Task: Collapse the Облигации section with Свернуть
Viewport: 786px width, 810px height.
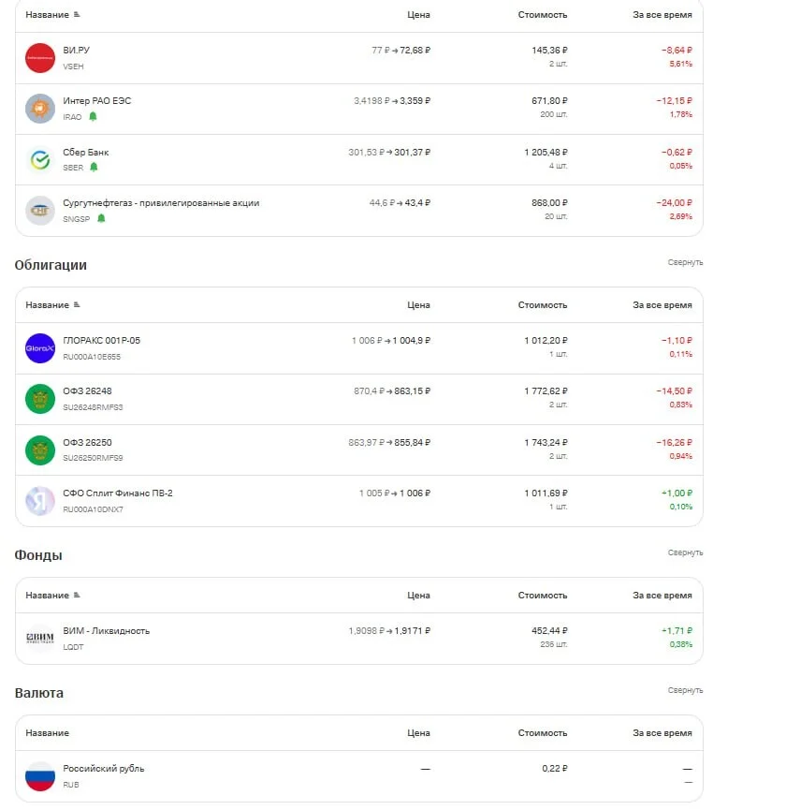Action: pyautogui.click(x=685, y=262)
